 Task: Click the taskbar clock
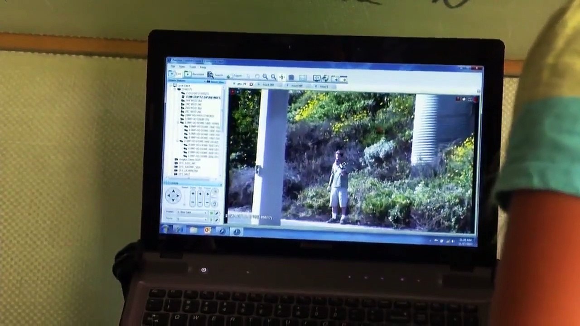465,242
